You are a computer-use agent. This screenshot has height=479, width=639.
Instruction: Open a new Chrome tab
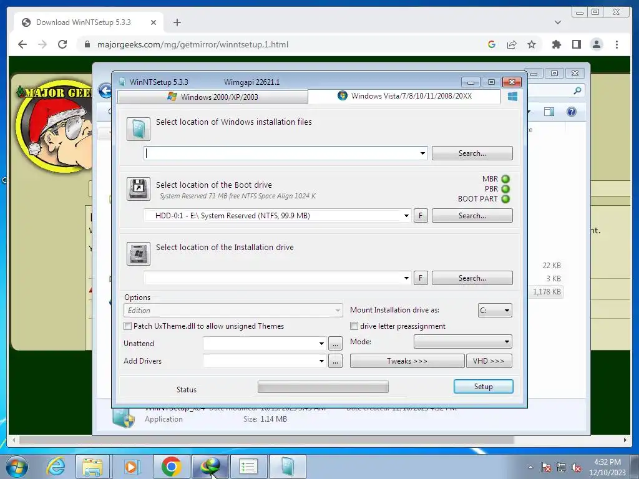tap(177, 22)
